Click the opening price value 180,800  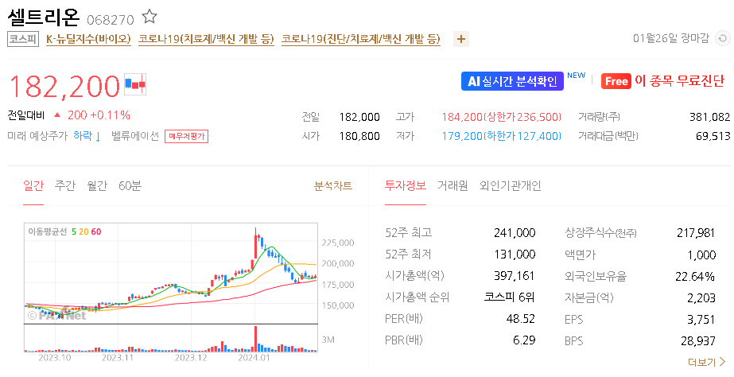(x=359, y=136)
